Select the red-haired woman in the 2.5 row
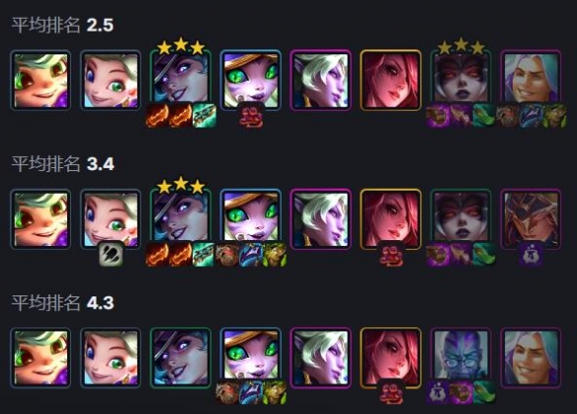The image size is (577, 414). coord(391,80)
